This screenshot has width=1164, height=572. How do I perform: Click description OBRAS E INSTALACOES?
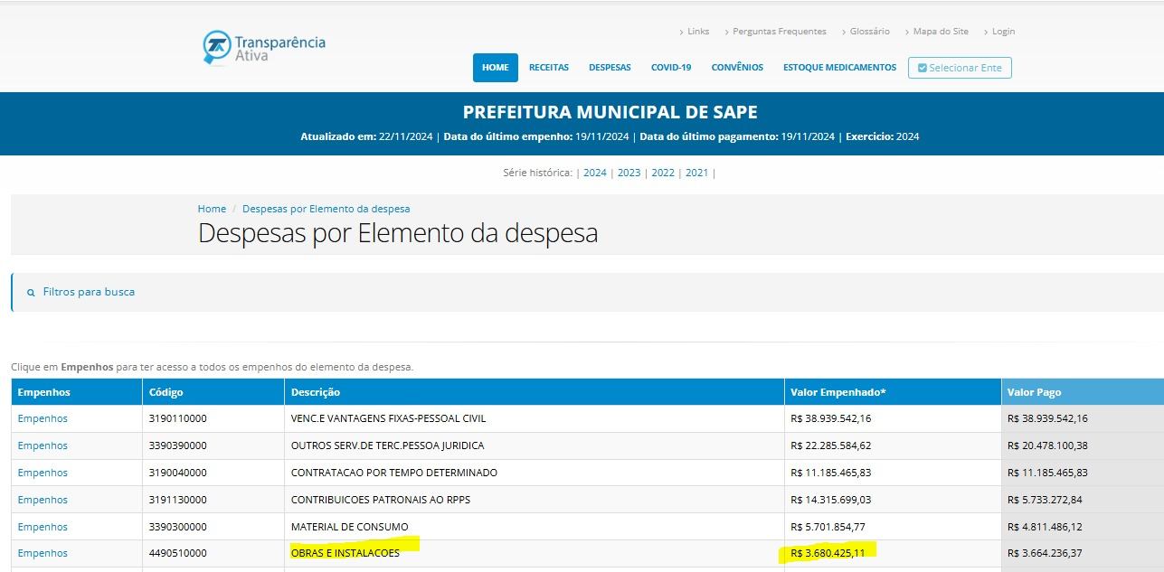345,553
